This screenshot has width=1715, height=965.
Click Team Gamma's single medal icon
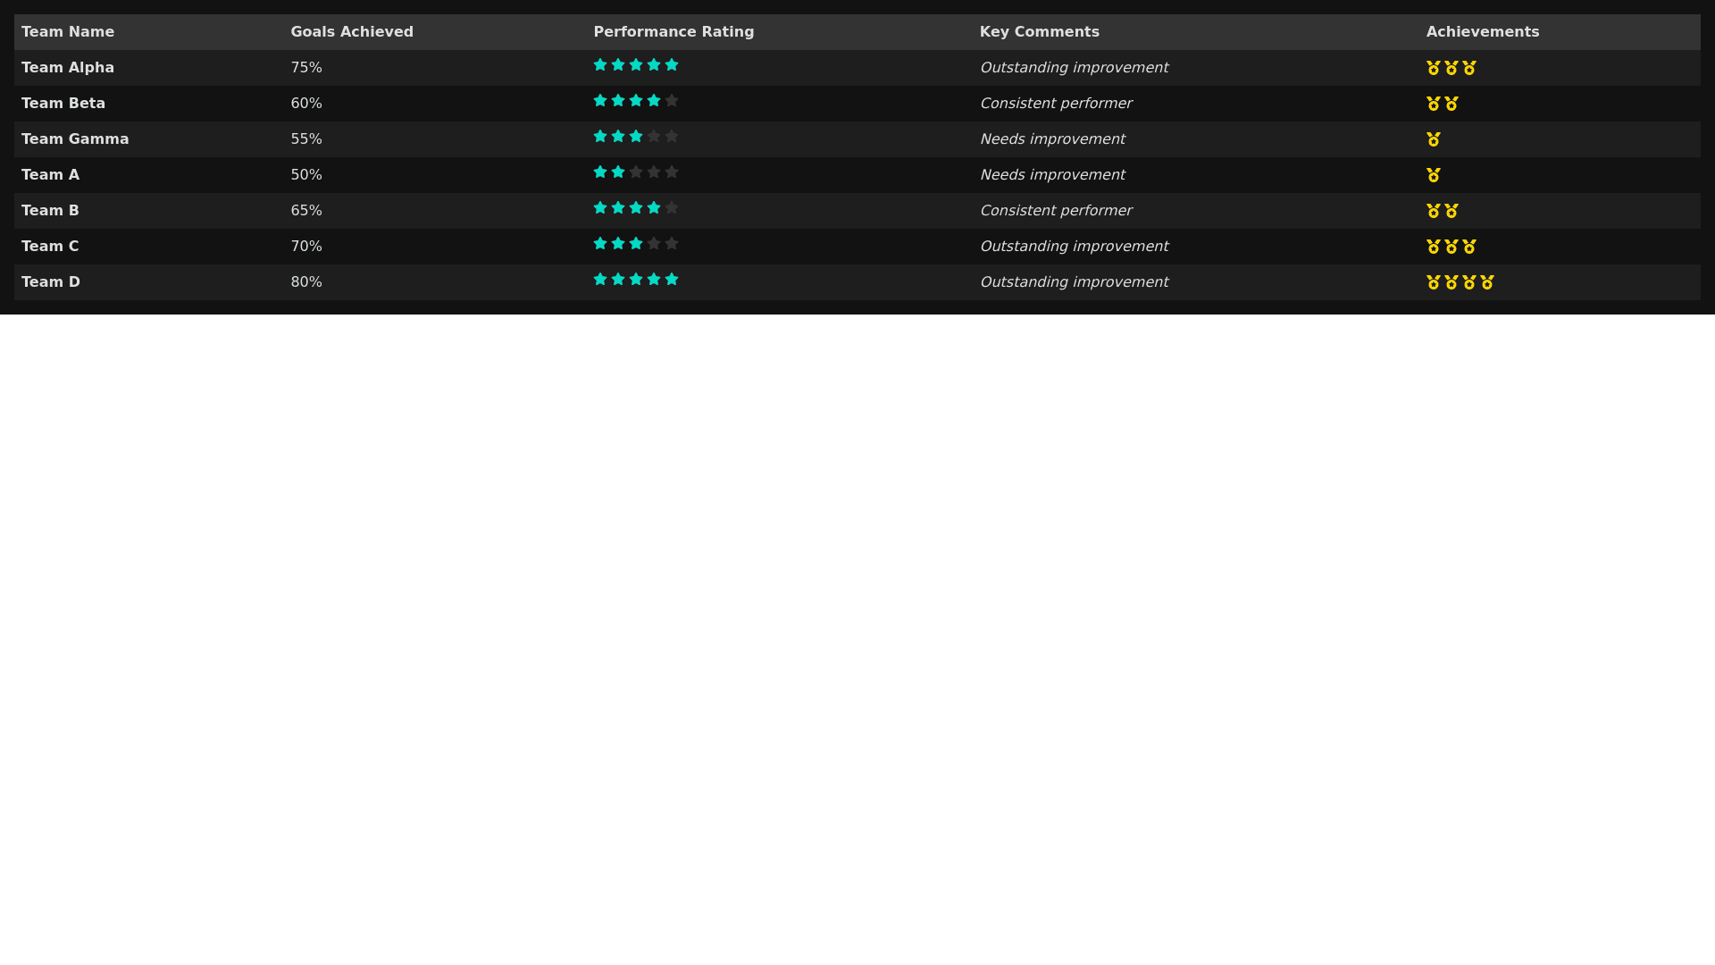(1434, 139)
